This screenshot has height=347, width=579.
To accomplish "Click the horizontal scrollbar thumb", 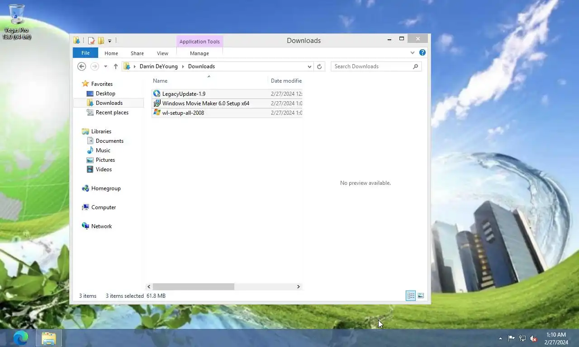I will click(194, 287).
